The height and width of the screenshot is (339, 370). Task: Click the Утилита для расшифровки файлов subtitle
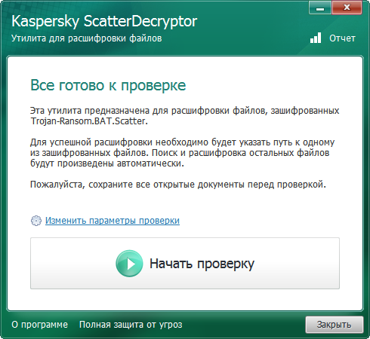[87, 38]
